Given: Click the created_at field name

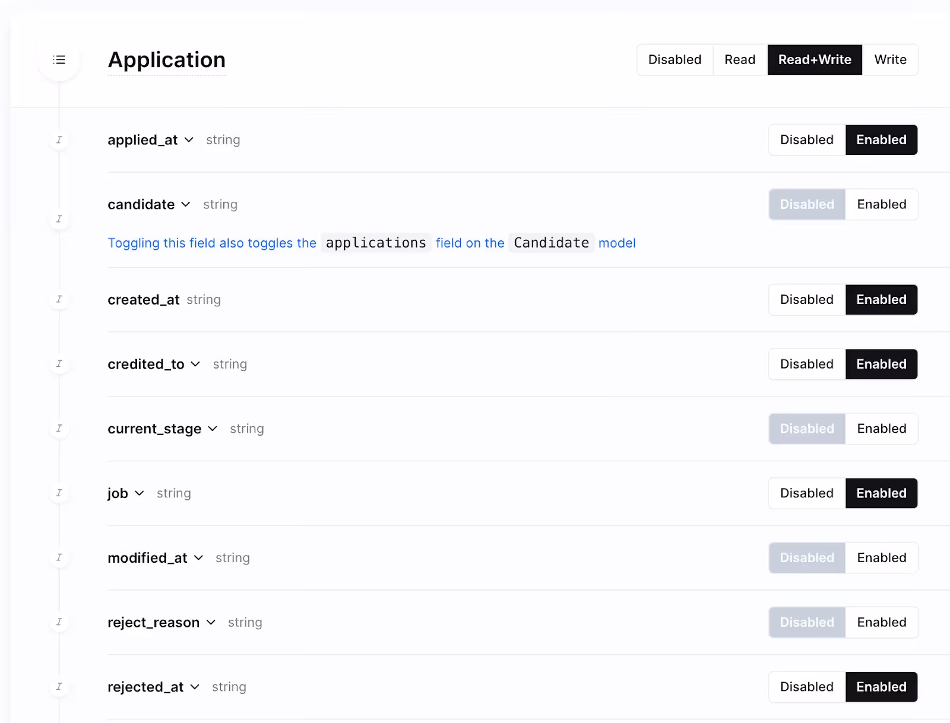Looking at the screenshot, I should pyautogui.click(x=144, y=300).
